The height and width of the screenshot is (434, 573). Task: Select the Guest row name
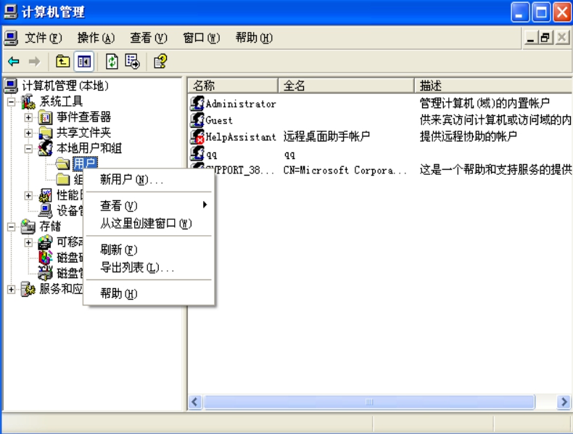click(219, 120)
